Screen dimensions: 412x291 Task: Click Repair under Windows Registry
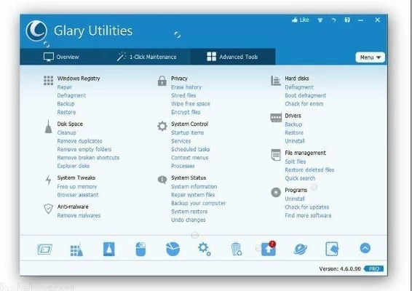pos(64,87)
